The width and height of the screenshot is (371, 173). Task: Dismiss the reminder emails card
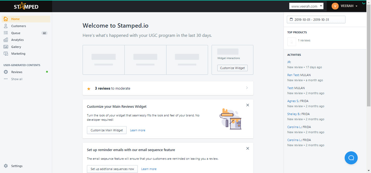pyautogui.click(x=248, y=148)
